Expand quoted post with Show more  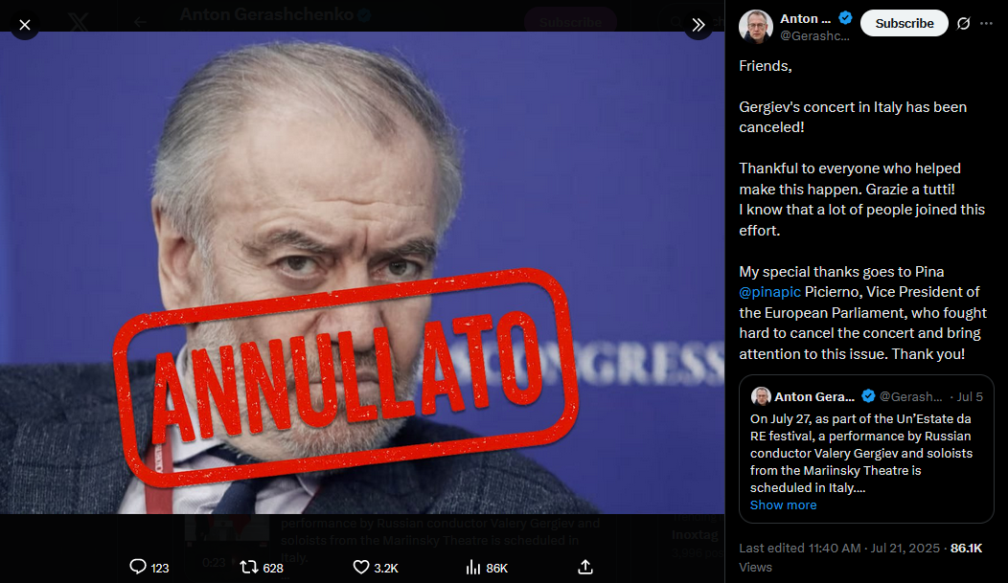pos(783,505)
